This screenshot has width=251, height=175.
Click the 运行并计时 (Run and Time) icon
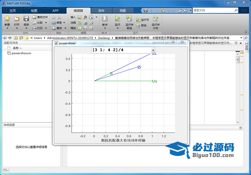point(156,19)
